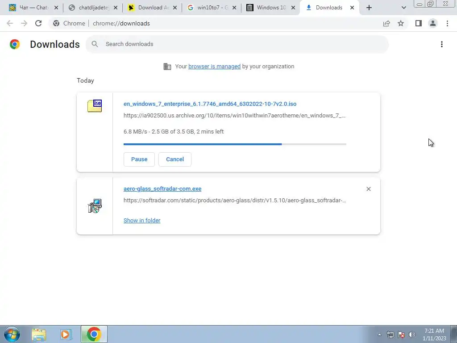
Task: Click the browser back arrow
Action: (x=10, y=23)
